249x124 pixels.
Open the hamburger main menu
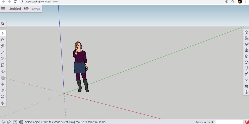[x=3, y=9]
